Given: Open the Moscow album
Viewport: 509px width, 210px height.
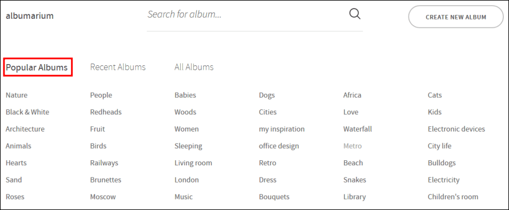Looking at the screenshot, I should click(x=102, y=197).
